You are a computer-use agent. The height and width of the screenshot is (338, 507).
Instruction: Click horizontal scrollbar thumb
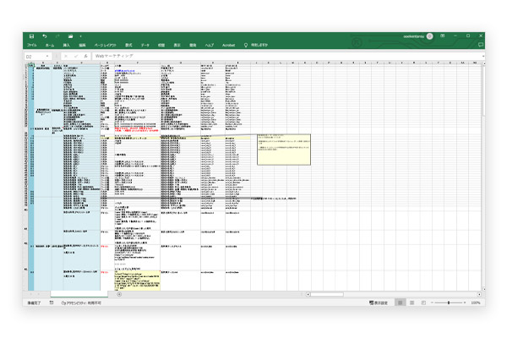click(x=327, y=294)
